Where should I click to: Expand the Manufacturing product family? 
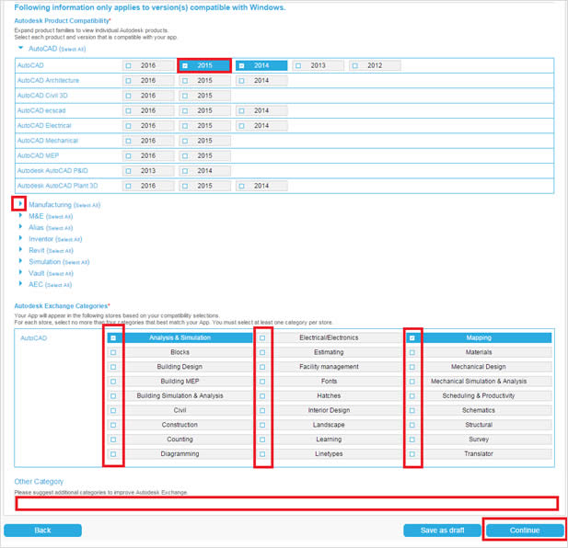[x=21, y=204]
